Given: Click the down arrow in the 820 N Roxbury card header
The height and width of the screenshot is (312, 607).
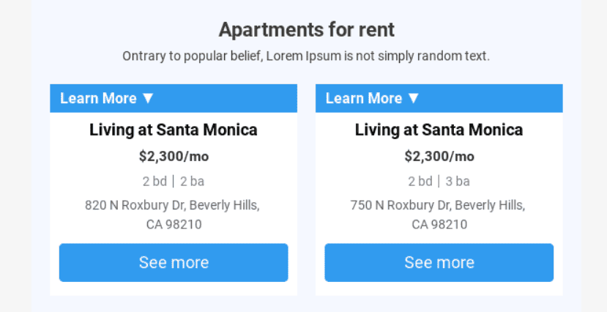Looking at the screenshot, I should (x=148, y=98).
